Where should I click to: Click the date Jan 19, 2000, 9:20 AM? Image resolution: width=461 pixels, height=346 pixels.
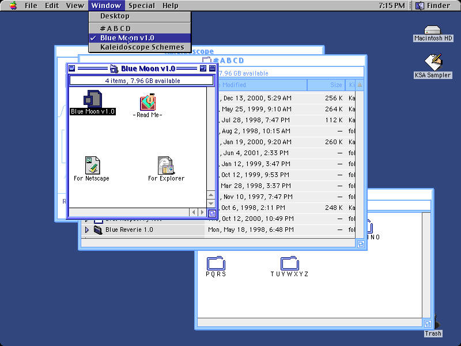pyautogui.click(x=257, y=142)
